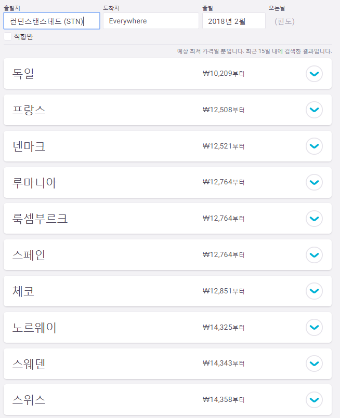Click the 프랑스 country label

[29, 110]
